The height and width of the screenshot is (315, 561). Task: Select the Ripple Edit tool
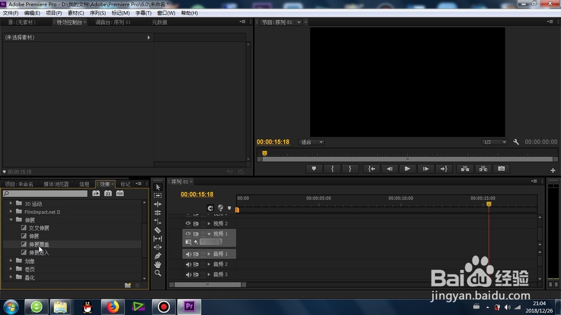coord(158,204)
